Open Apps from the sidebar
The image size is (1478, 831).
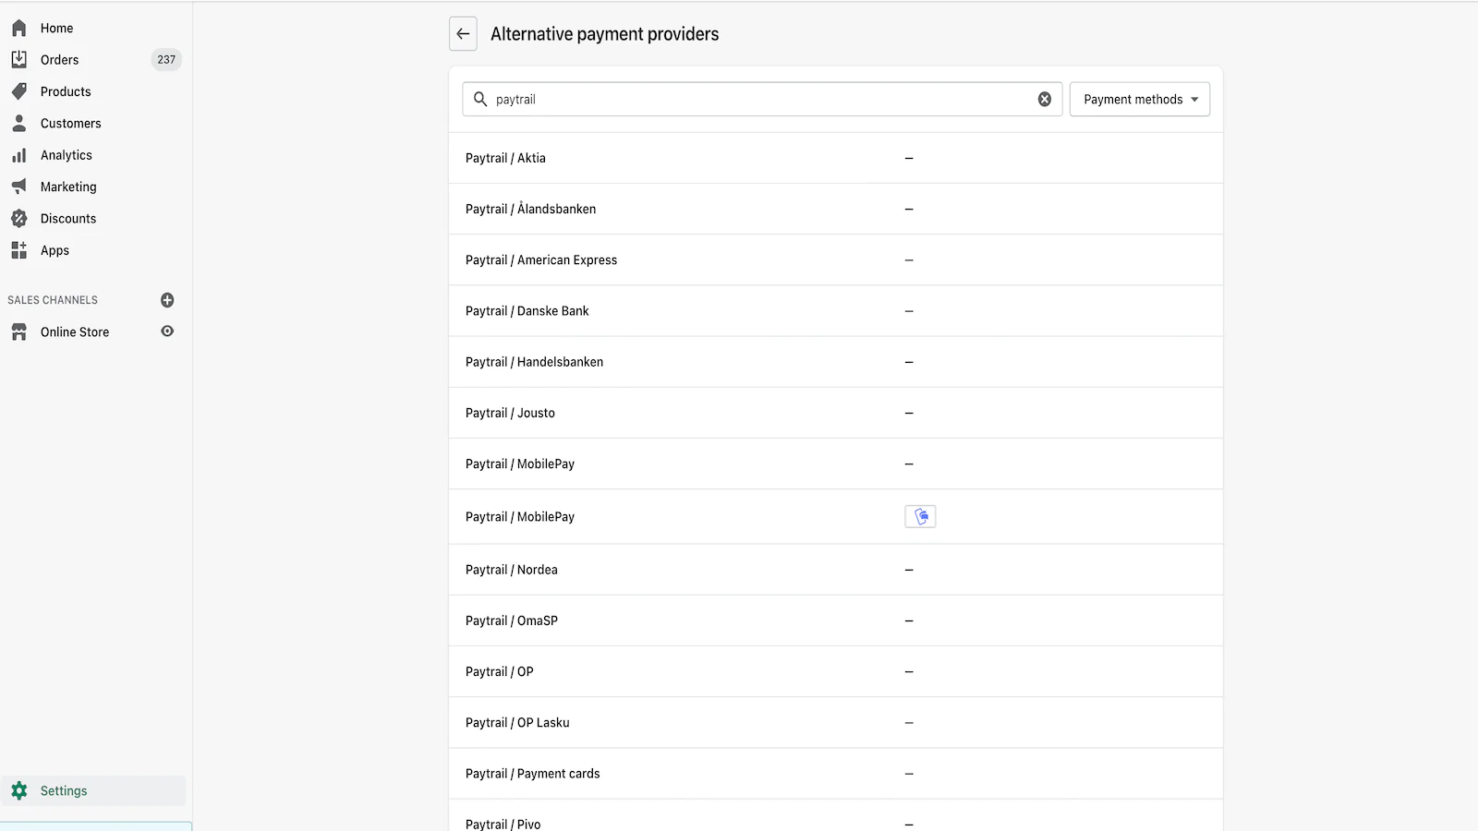55,250
